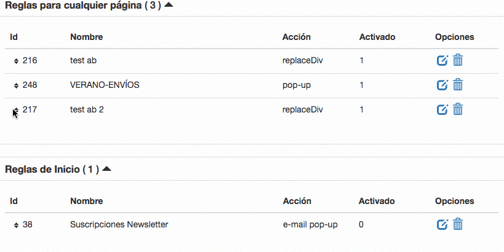Click sort handle next to Id 217
The image size is (504, 252).
(x=16, y=110)
